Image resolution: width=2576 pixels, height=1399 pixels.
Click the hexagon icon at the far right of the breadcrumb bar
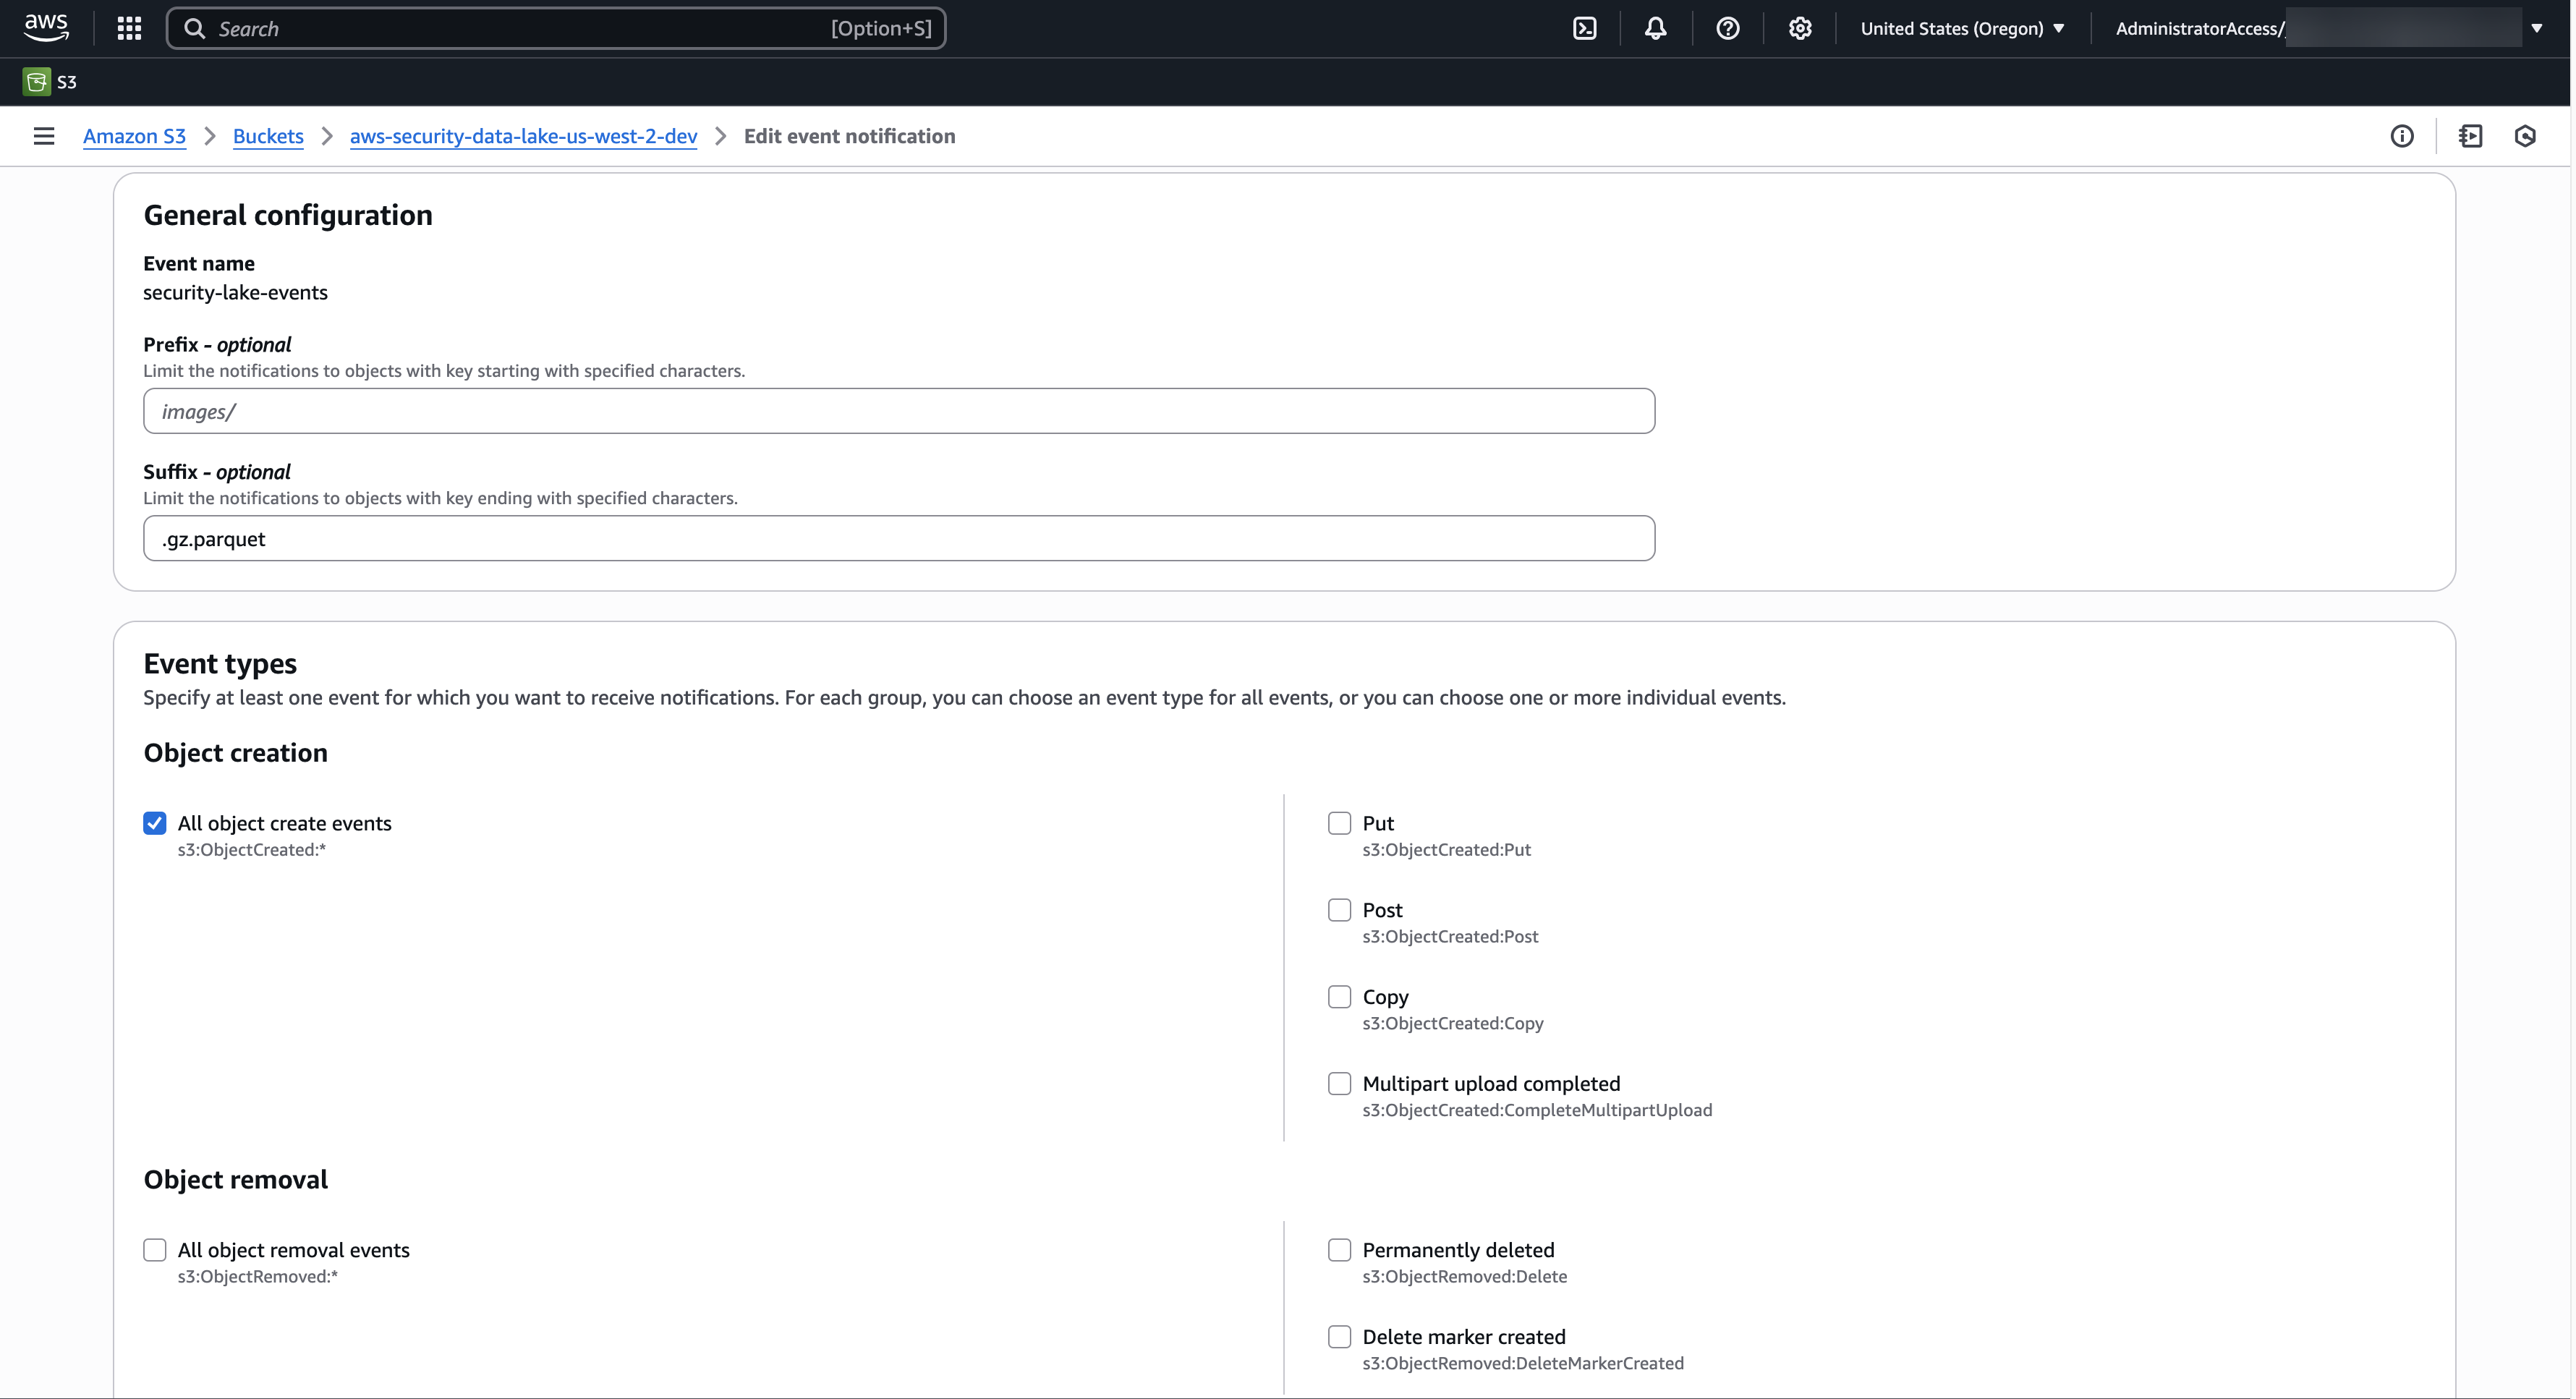point(2525,136)
